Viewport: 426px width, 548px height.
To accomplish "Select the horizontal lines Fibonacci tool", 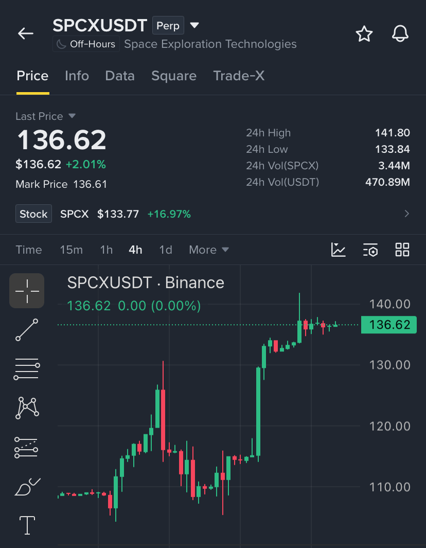I will pyautogui.click(x=27, y=369).
